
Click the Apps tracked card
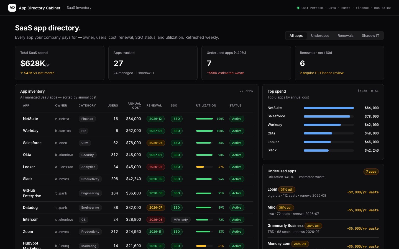point(153,63)
